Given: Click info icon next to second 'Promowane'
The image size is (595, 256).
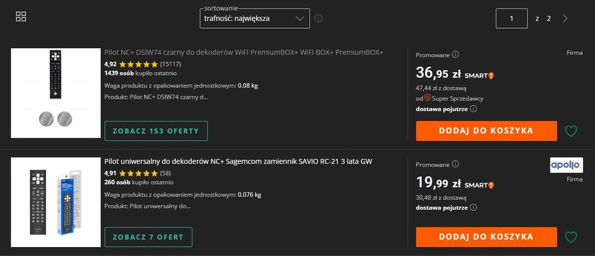Looking at the screenshot, I should click(x=456, y=164).
